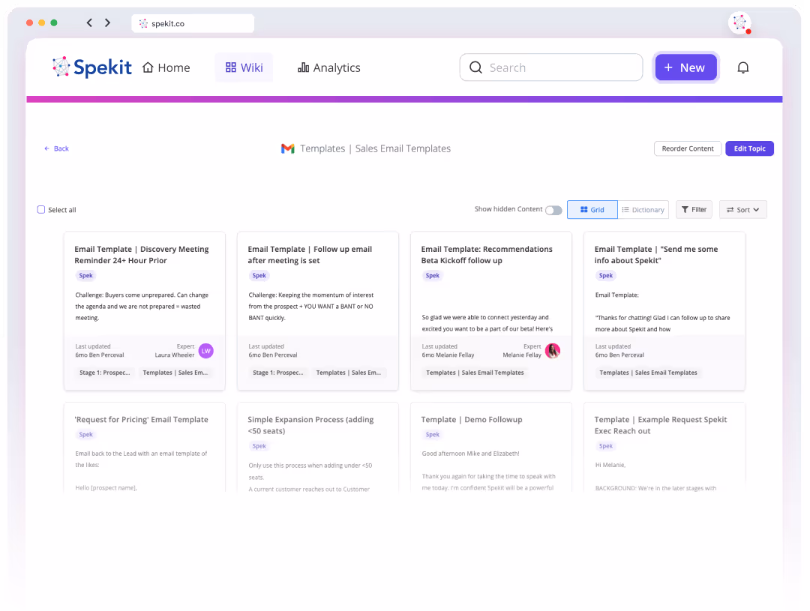Open the notifications bell
This screenshot has width=810, height=611.
pyautogui.click(x=742, y=67)
